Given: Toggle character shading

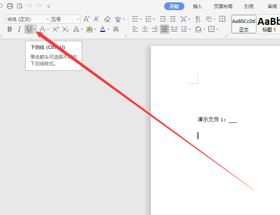Looking at the screenshot, I should [x=116, y=29].
